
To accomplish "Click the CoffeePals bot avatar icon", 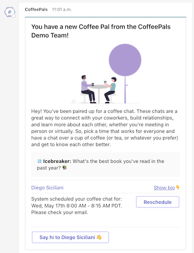I will coord(10,12).
